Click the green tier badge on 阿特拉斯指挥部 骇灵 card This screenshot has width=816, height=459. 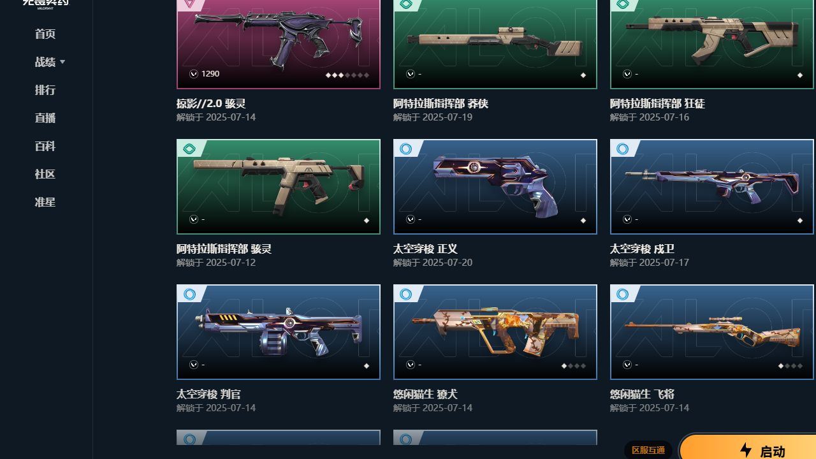[189, 149]
